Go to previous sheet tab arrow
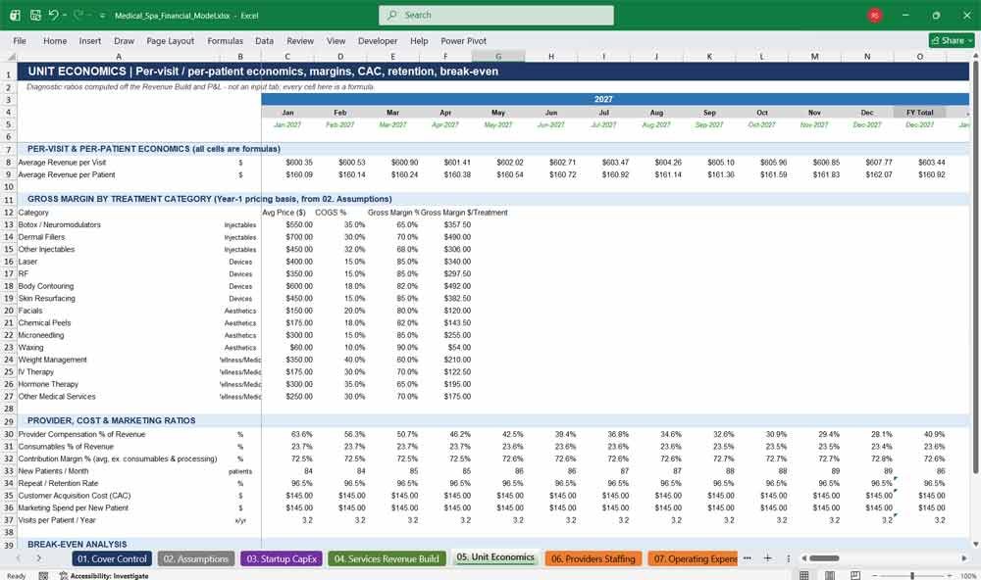Screen dimensions: 981x580 [x=18, y=558]
